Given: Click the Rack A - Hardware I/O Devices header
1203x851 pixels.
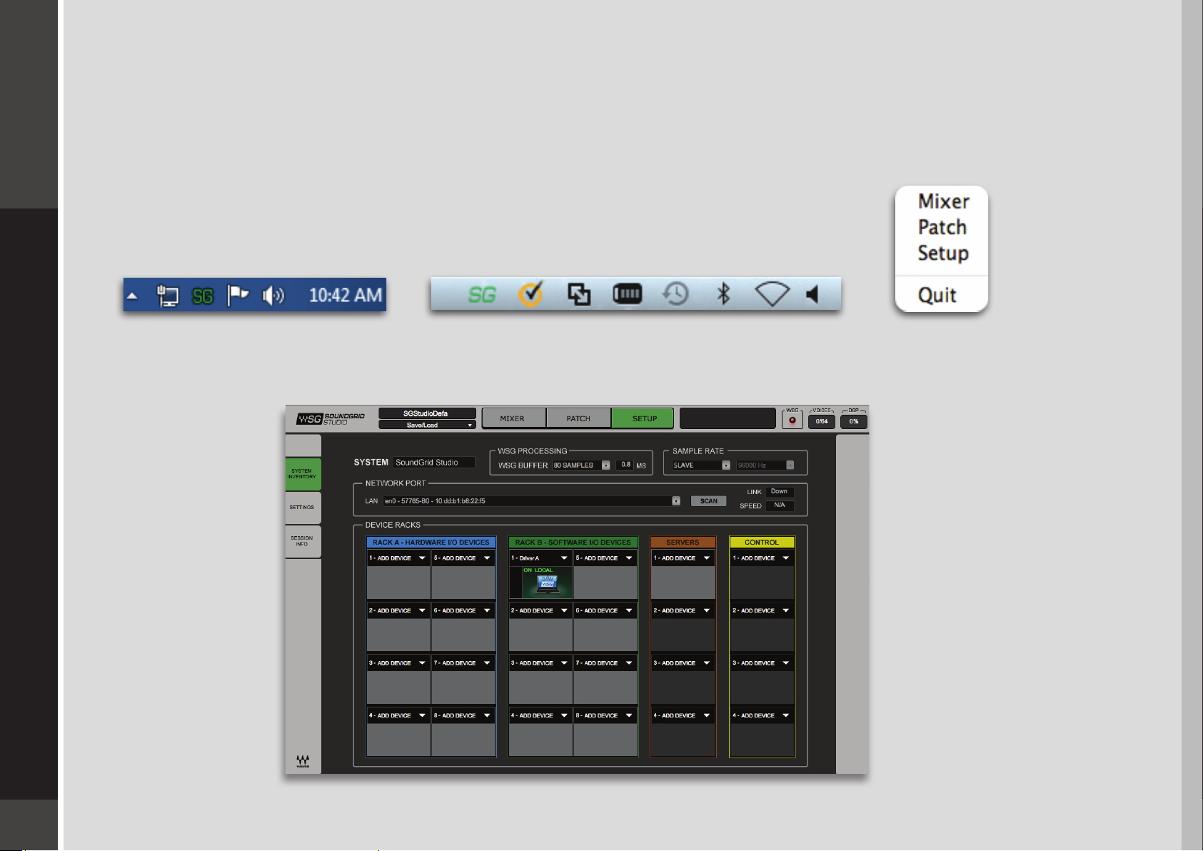Looking at the screenshot, I should [431, 543].
